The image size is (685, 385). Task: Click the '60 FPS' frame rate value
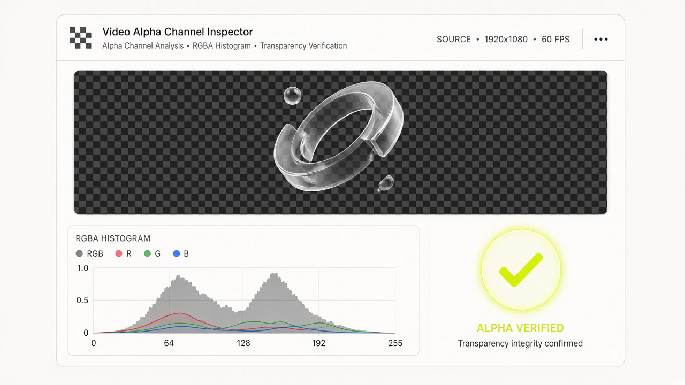(x=555, y=40)
